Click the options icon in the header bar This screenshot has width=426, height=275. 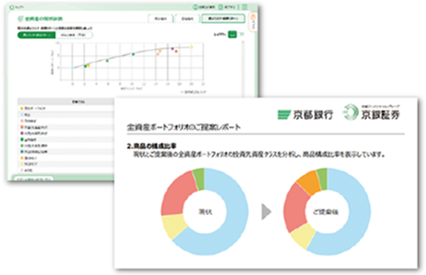click(x=220, y=7)
